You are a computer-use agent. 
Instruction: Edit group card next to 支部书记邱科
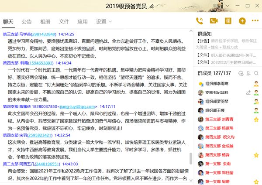click(248, 92)
